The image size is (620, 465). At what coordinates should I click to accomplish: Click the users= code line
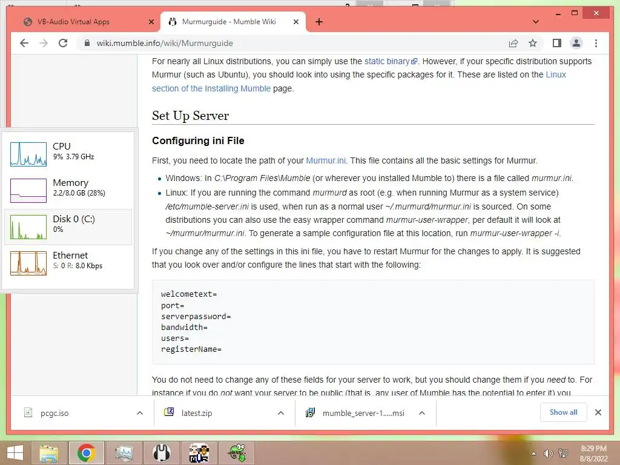coord(175,338)
